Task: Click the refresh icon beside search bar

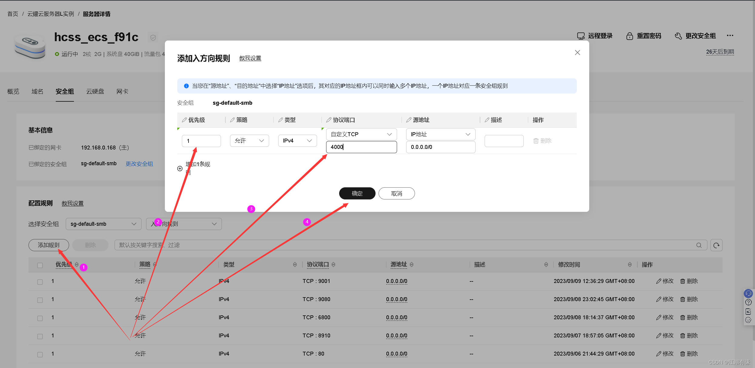Action: (717, 245)
